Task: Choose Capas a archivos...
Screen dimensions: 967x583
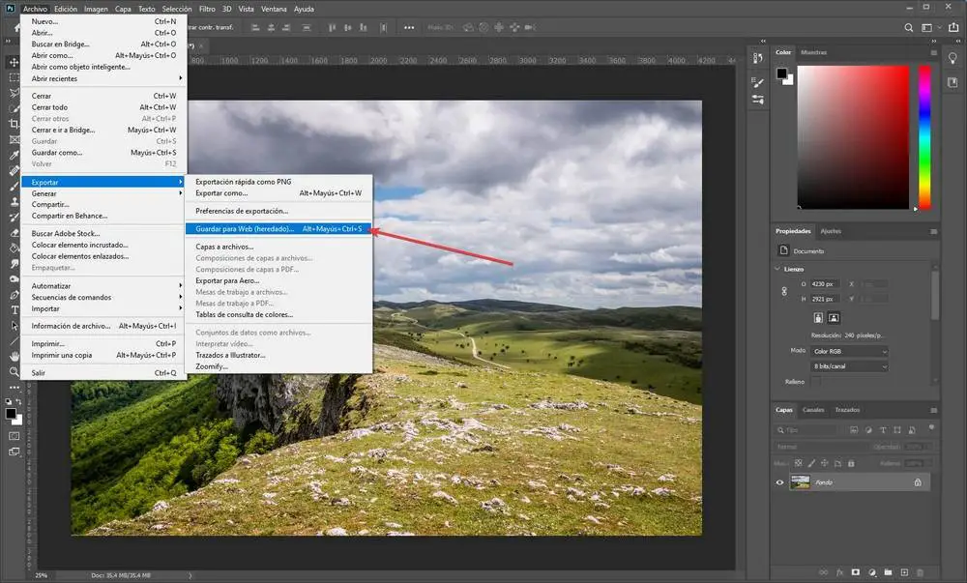Action: pos(278,247)
